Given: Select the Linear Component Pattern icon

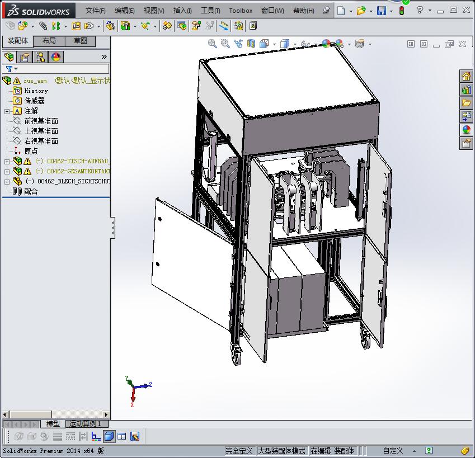Looking at the screenshot, I should [x=56, y=26].
